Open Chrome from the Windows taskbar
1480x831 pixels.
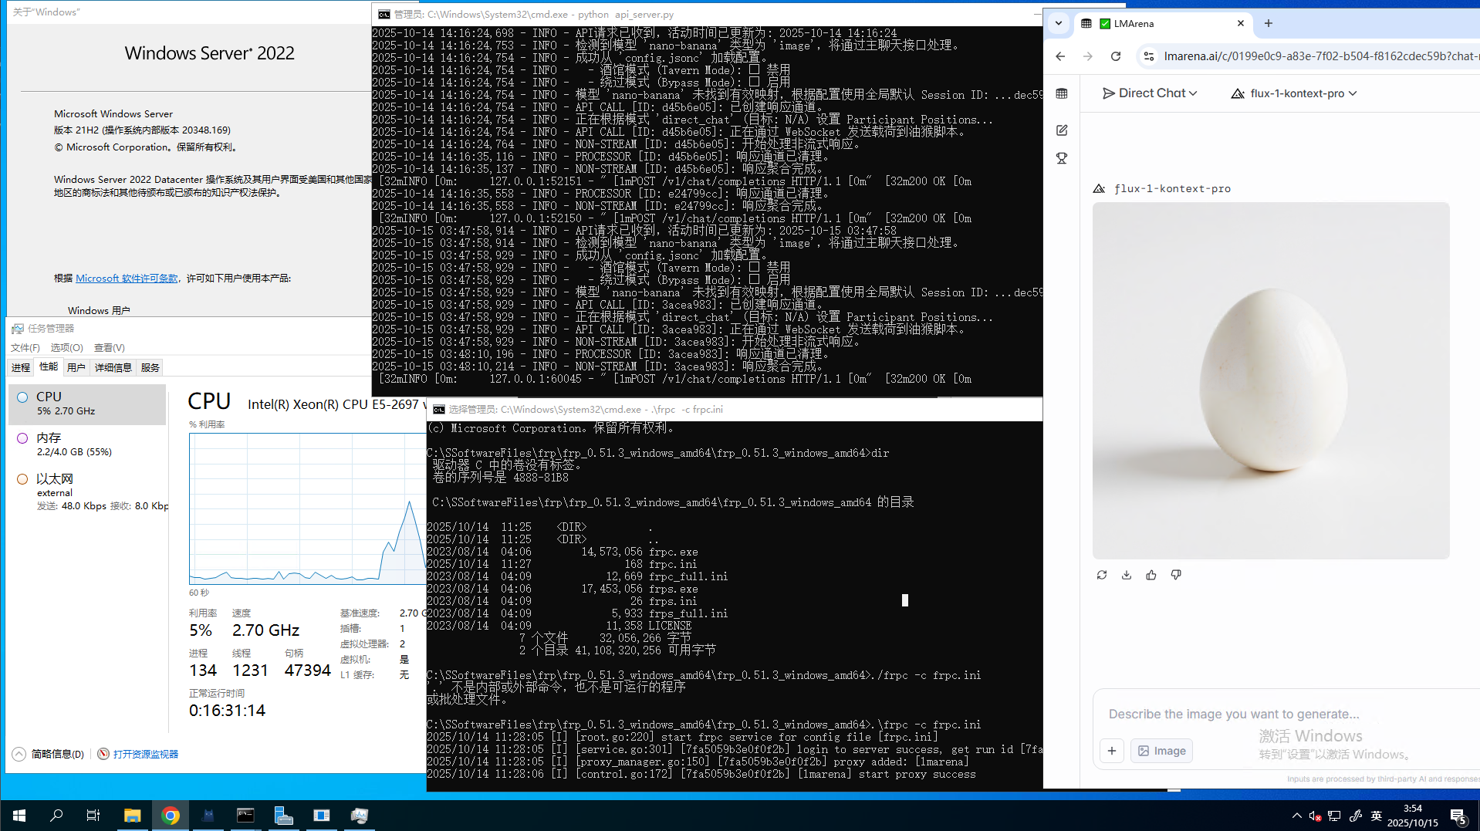click(171, 816)
